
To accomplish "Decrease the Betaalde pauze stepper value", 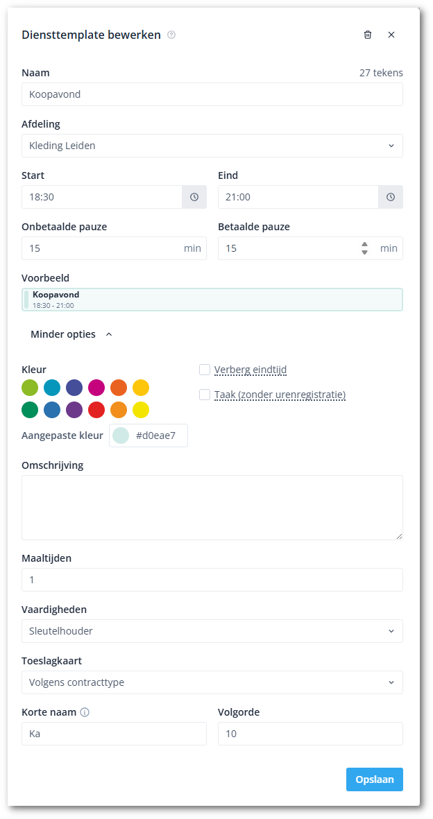I will pos(365,252).
